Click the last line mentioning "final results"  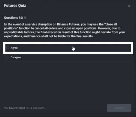coord(49,36)
